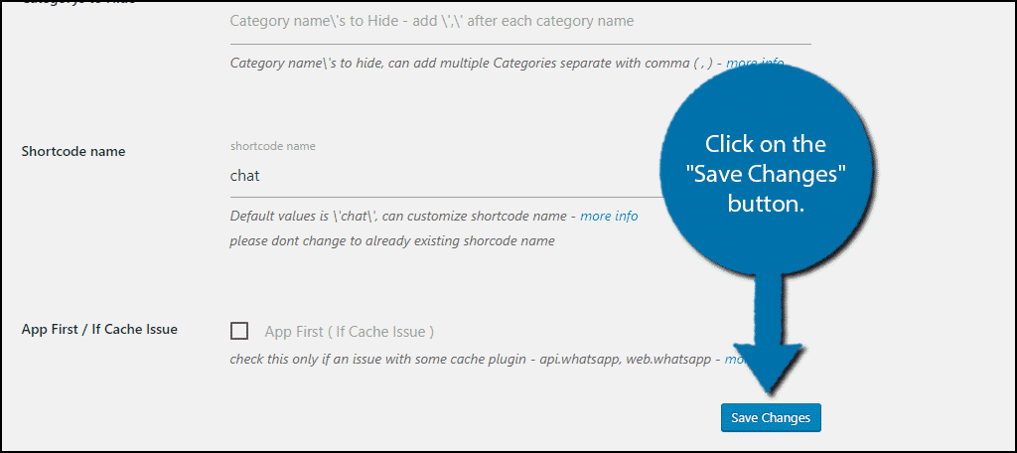Screen dimensions: 1017x453
Task: Click the cut-off Category's to Hide heading
Action: (x=79, y=3)
